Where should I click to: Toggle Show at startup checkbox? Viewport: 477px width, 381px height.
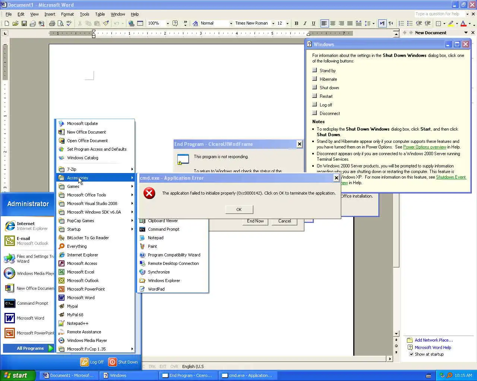(x=411, y=354)
